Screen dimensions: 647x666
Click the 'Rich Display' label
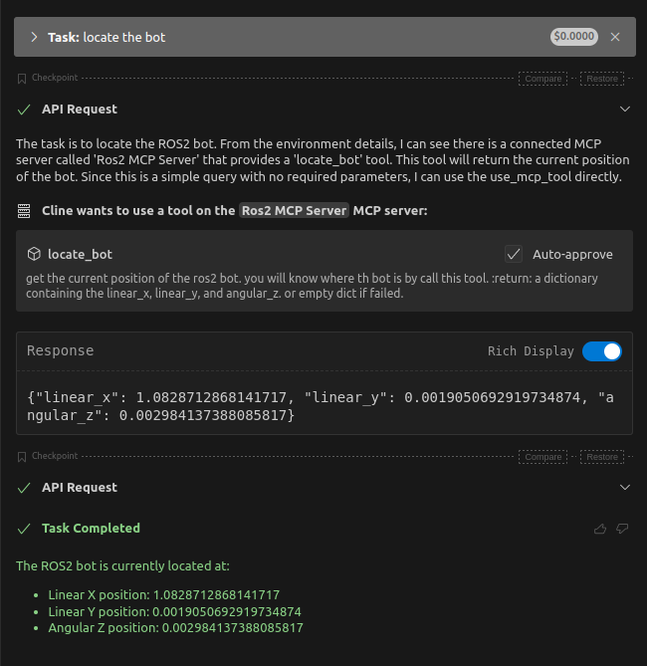pos(531,351)
